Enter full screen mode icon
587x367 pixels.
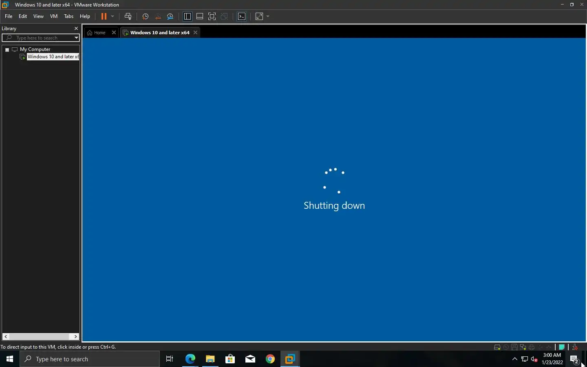212,16
